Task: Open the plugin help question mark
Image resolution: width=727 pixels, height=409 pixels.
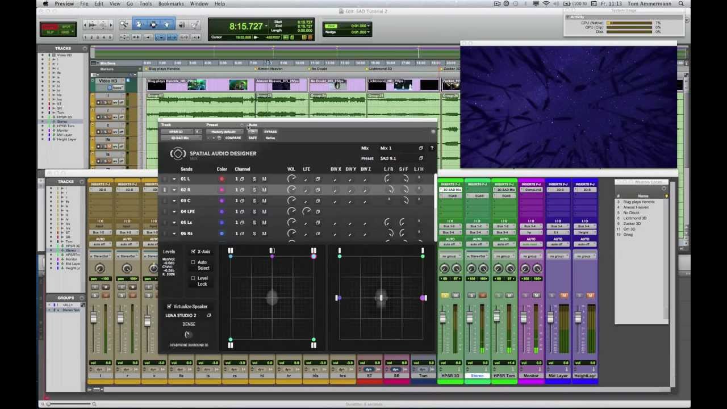Action: point(432,148)
